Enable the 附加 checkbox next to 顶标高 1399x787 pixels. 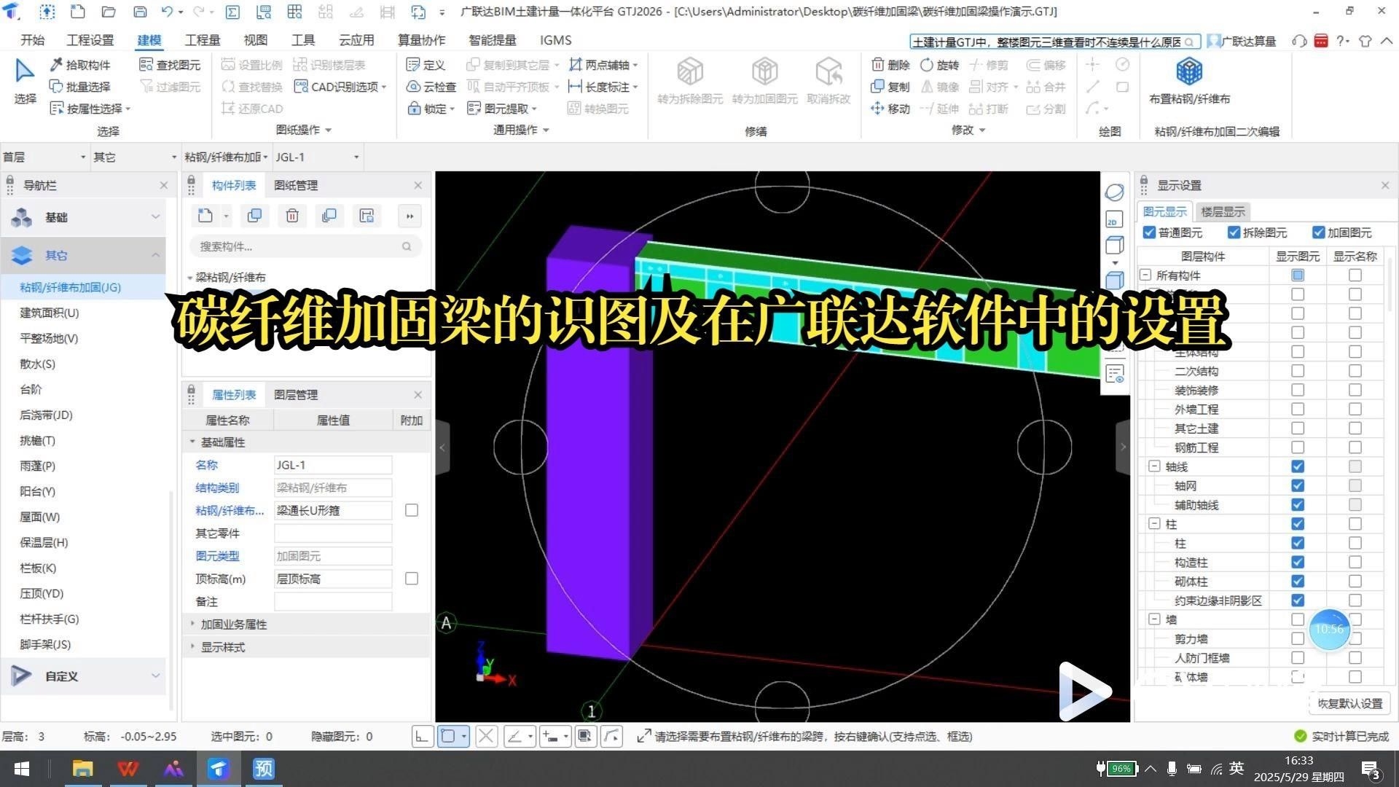point(412,579)
